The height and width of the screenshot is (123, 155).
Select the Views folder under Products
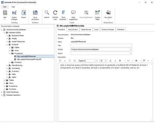click(16, 50)
